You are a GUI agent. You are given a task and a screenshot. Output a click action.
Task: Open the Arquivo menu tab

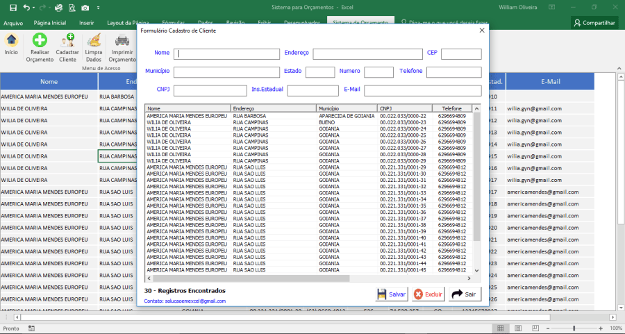click(x=13, y=23)
